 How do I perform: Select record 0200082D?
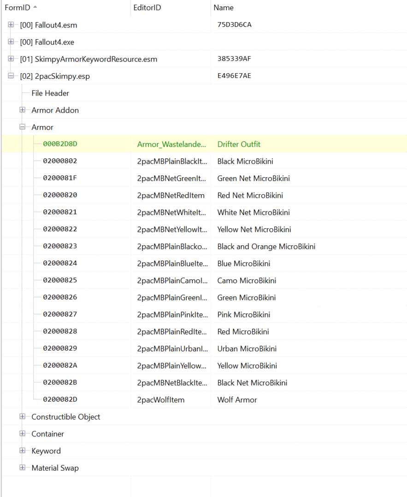(60, 400)
